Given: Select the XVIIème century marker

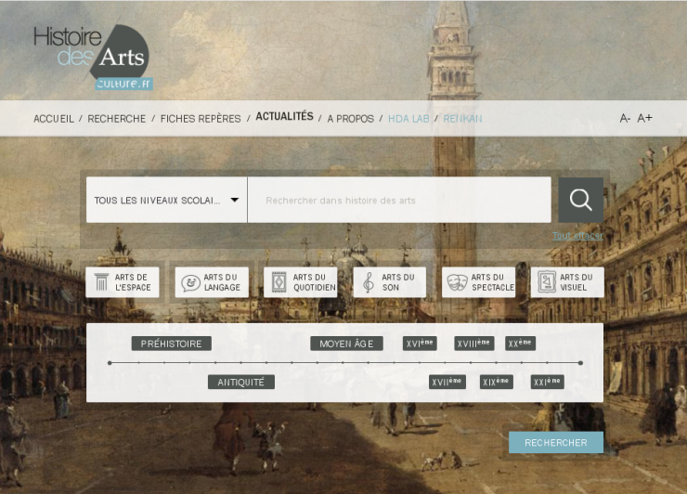Looking at the screenshot, I should tap(447, 382).
